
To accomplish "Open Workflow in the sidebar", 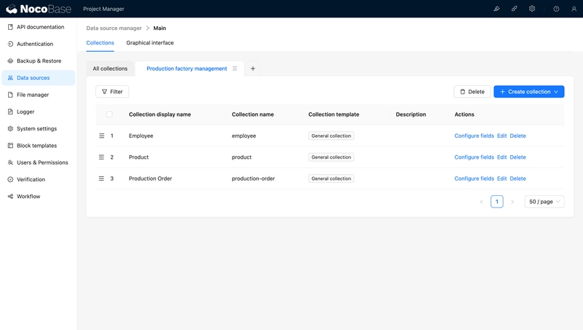I will (x=28, y=197).
